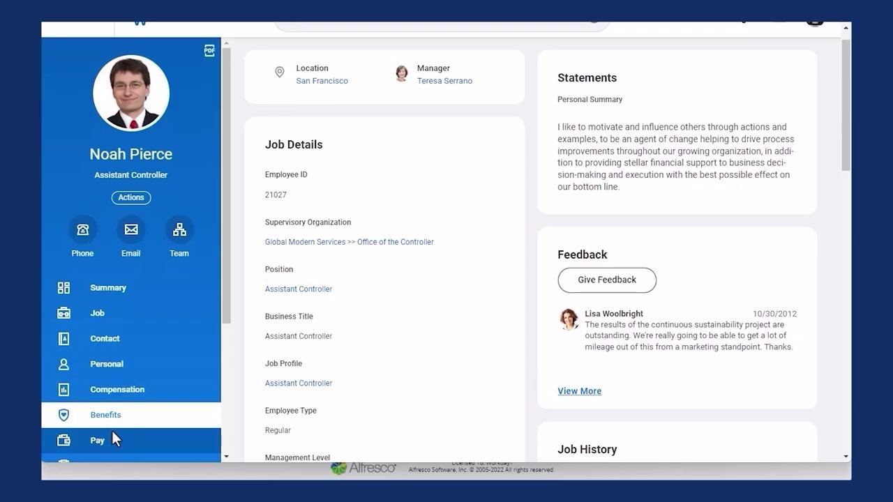Click the main page vertical scrollbar thumb

coord(846,105)
